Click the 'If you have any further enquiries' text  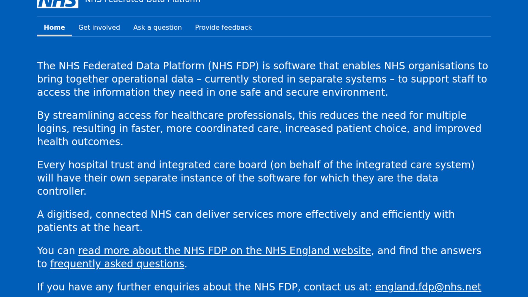(x=204, y=287)
